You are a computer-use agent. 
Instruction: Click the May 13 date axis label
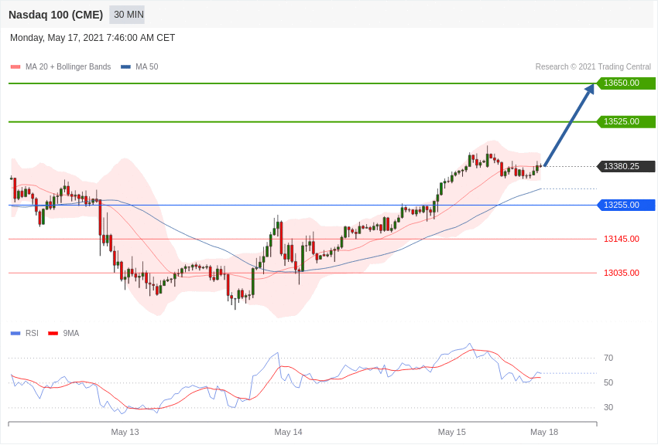(x=125, y=432)
